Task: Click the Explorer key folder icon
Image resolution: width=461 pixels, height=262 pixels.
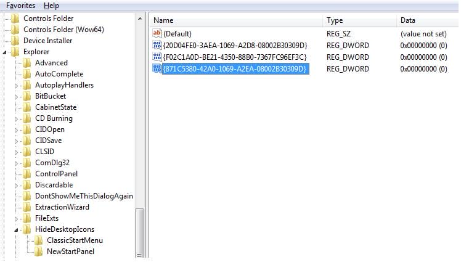Action: click(15, 52)
